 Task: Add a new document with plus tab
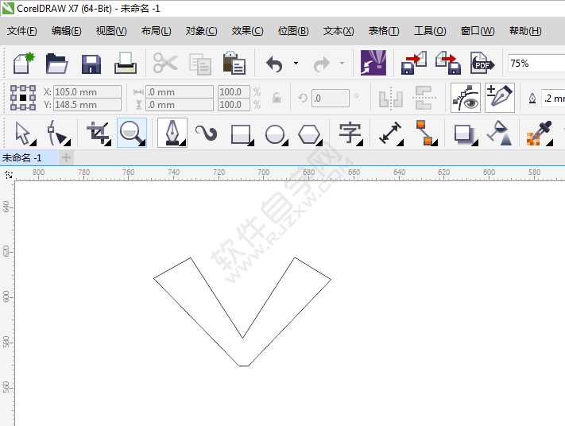[x=66, y=158]
